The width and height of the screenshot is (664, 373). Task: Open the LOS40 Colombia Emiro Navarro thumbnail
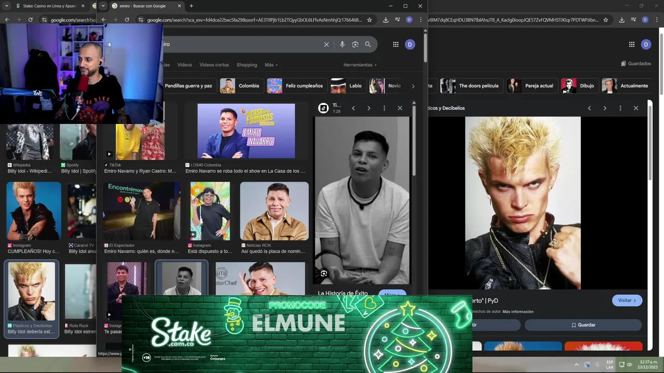click(x=246, y=131)
